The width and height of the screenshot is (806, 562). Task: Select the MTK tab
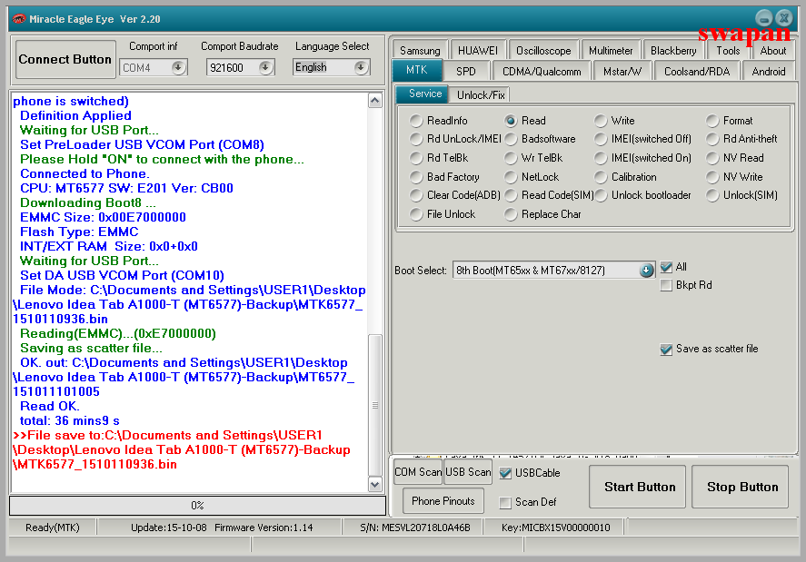click(416, 70)
